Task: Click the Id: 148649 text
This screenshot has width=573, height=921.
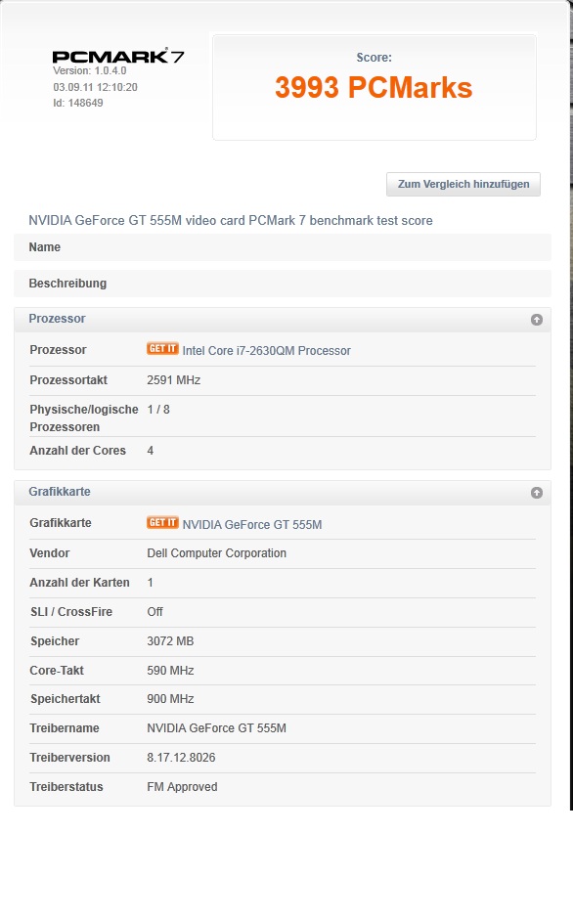Action: pyautogui.click(x=77, y=103)
